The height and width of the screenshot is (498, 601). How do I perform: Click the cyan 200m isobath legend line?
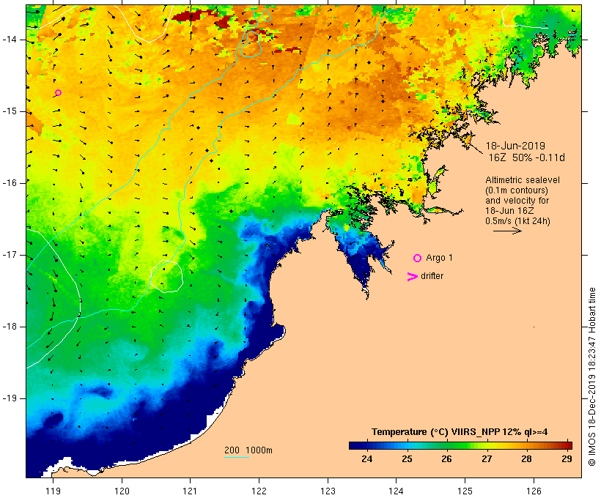pos(237,457)
